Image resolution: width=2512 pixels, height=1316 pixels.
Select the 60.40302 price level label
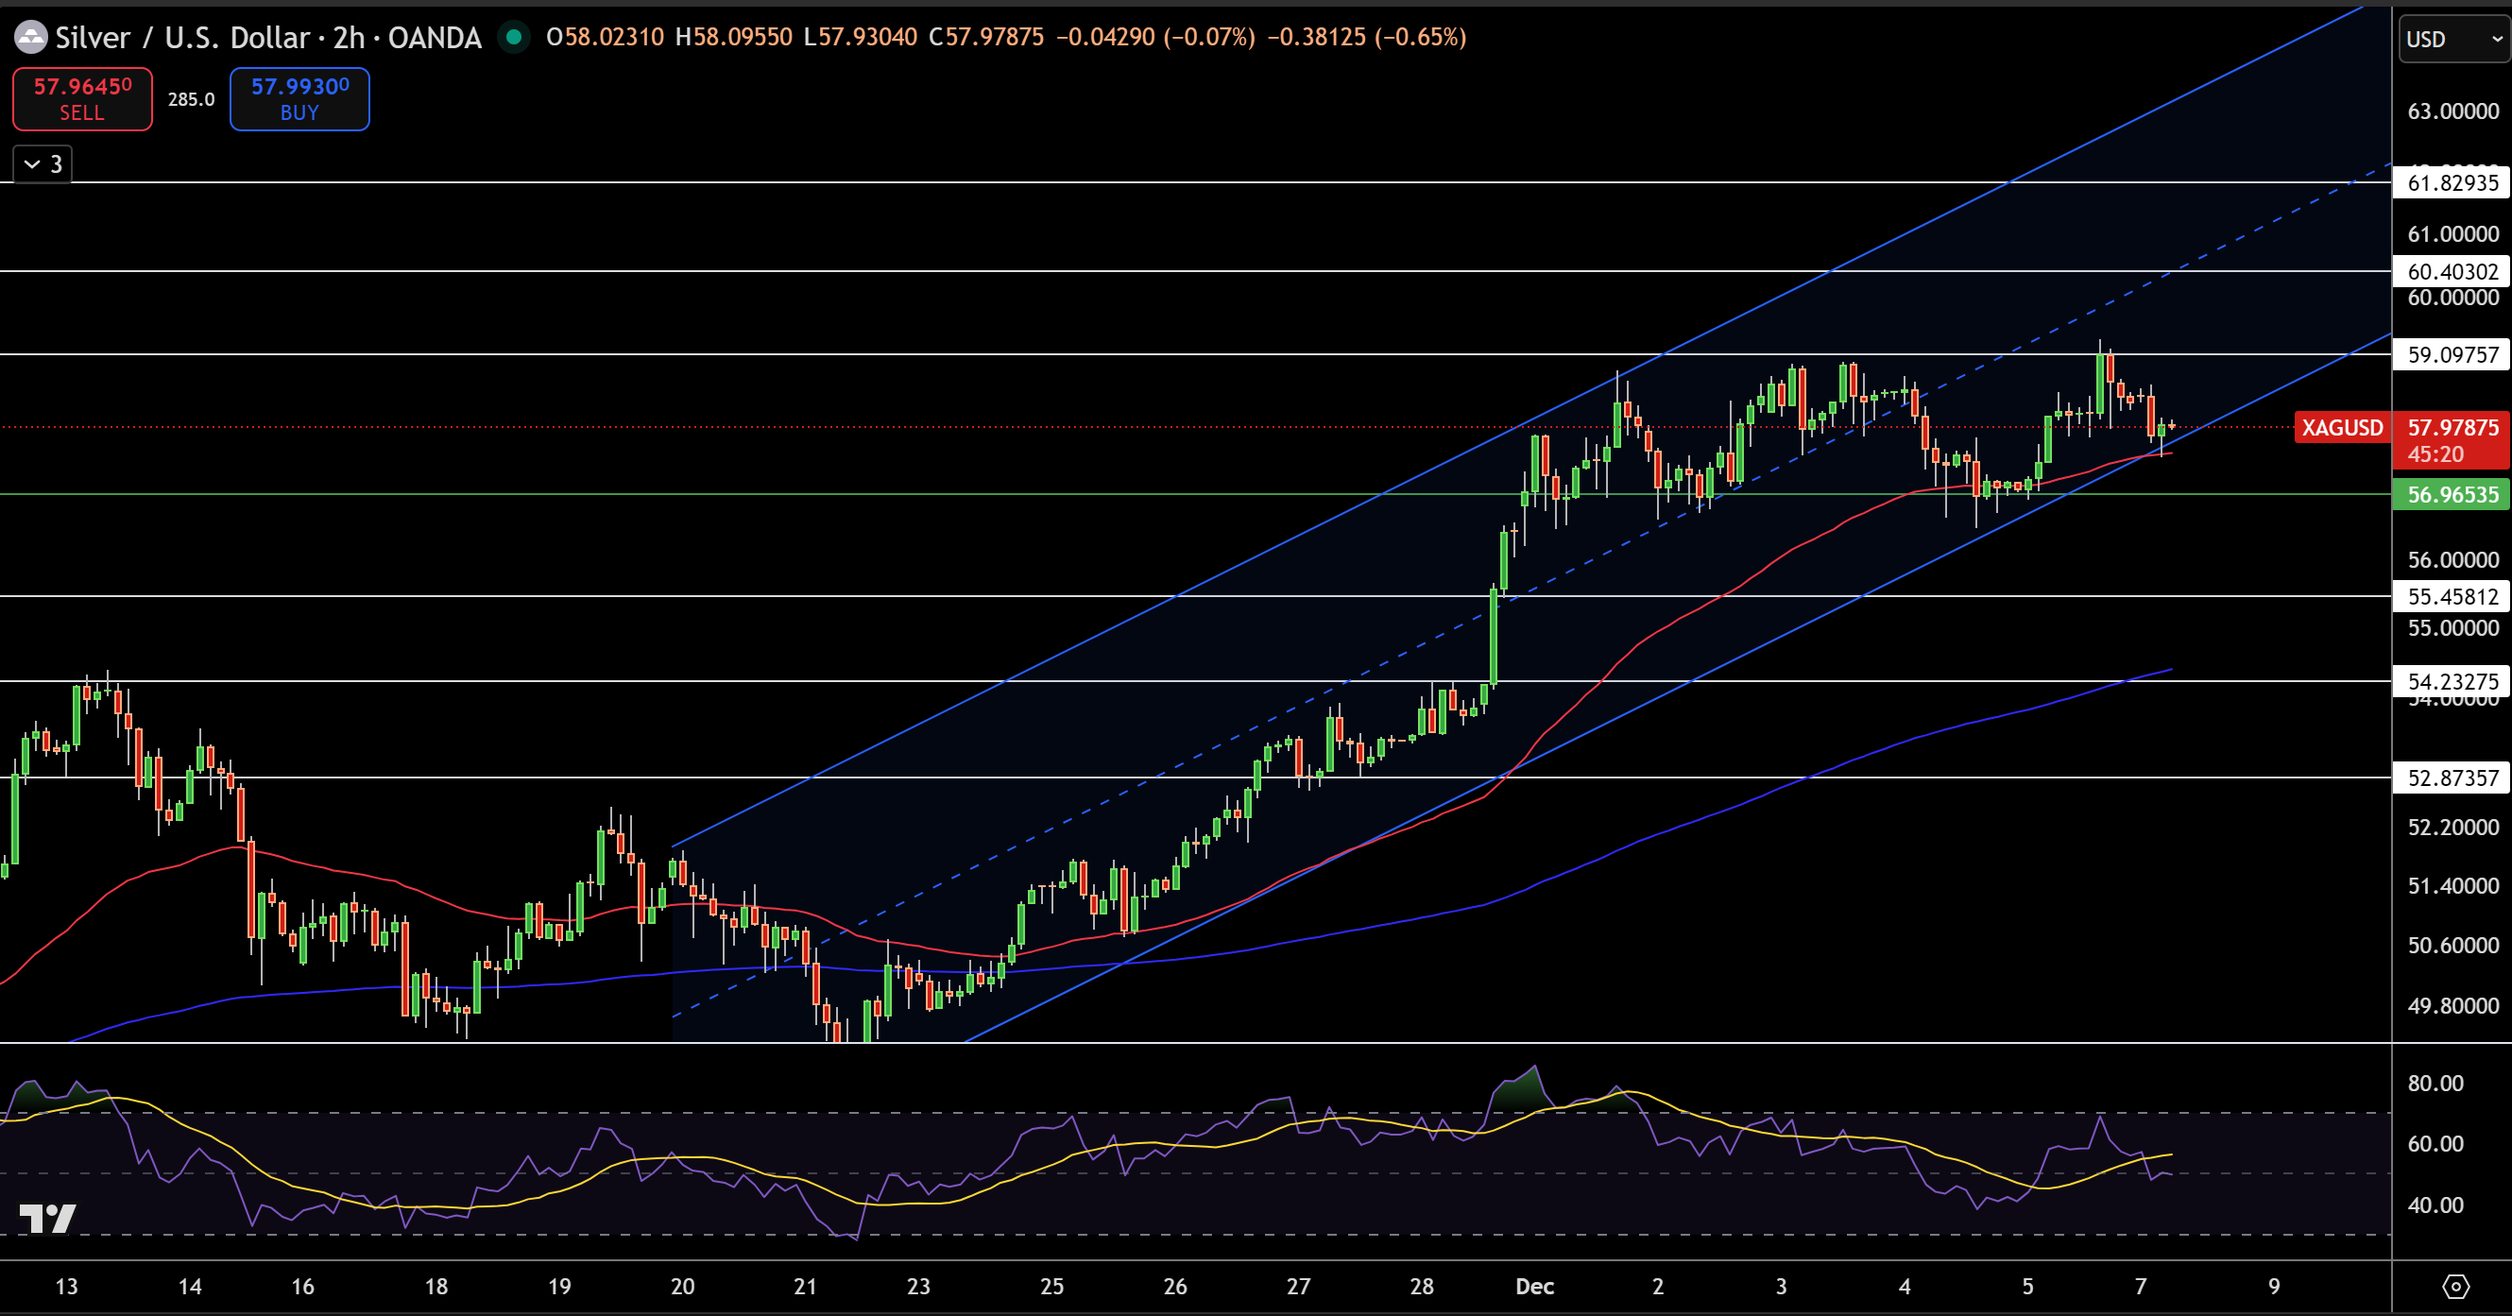point(2452,272)
